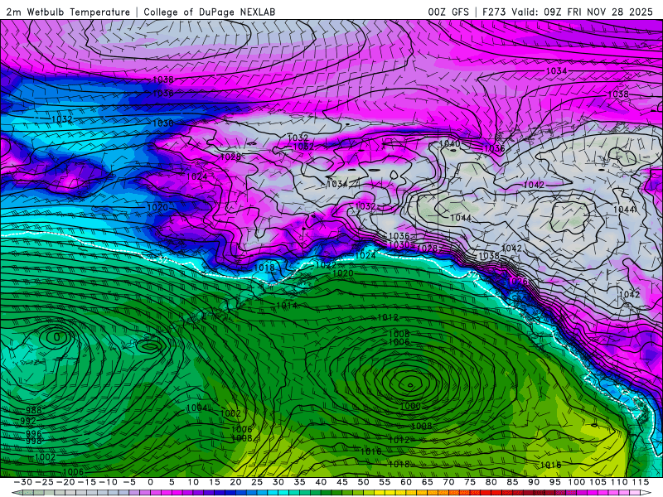
Task: Click the 1026 isobar contour label
Action: (x=516, y=281)
